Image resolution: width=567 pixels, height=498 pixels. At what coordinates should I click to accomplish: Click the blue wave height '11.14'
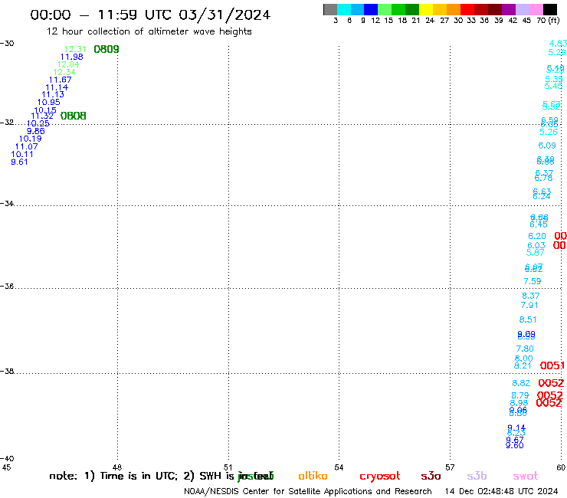[57, 87]
